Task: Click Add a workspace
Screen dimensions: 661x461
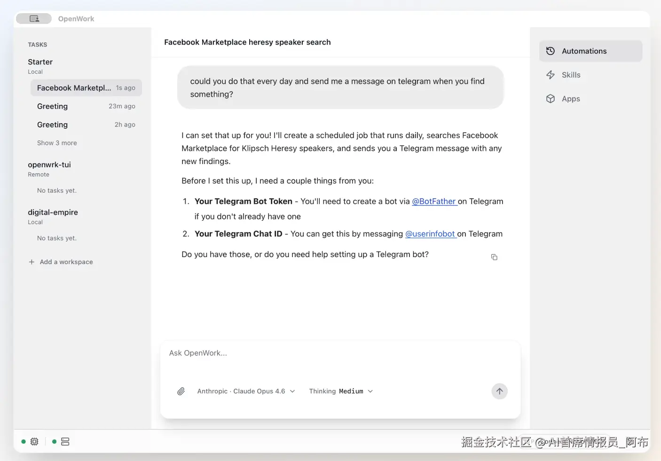Action: 61,262
